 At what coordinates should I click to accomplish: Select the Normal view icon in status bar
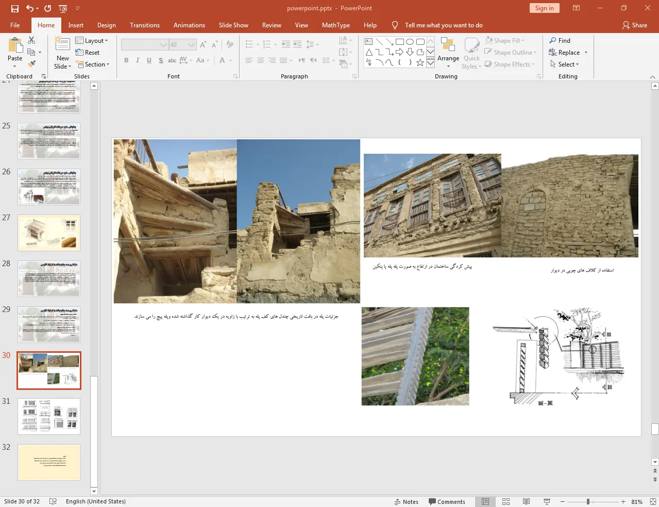[485, 501]
